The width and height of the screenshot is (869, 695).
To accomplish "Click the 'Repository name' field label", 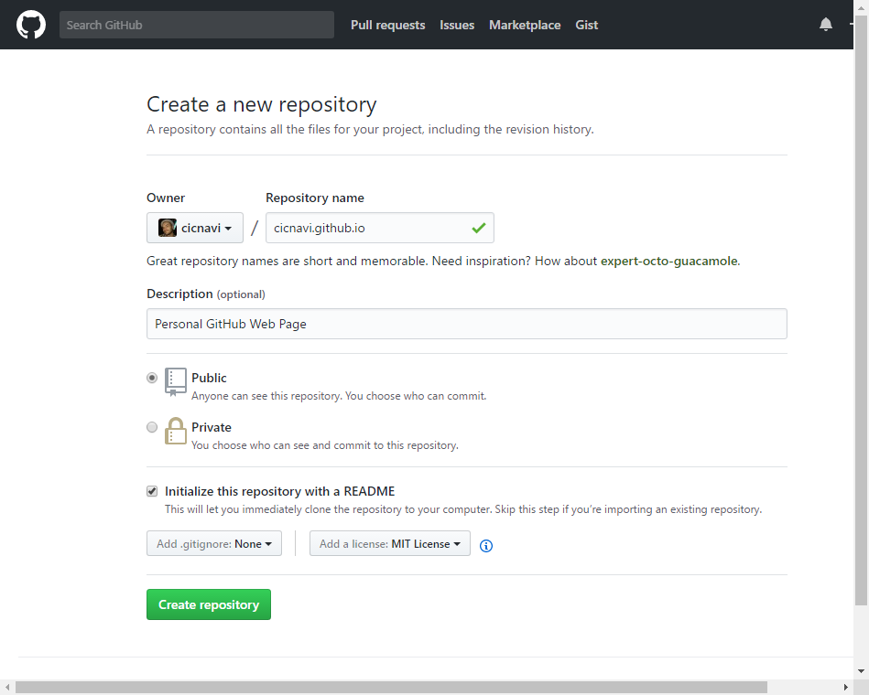I will pyautogui.click(x=315, y=198).
